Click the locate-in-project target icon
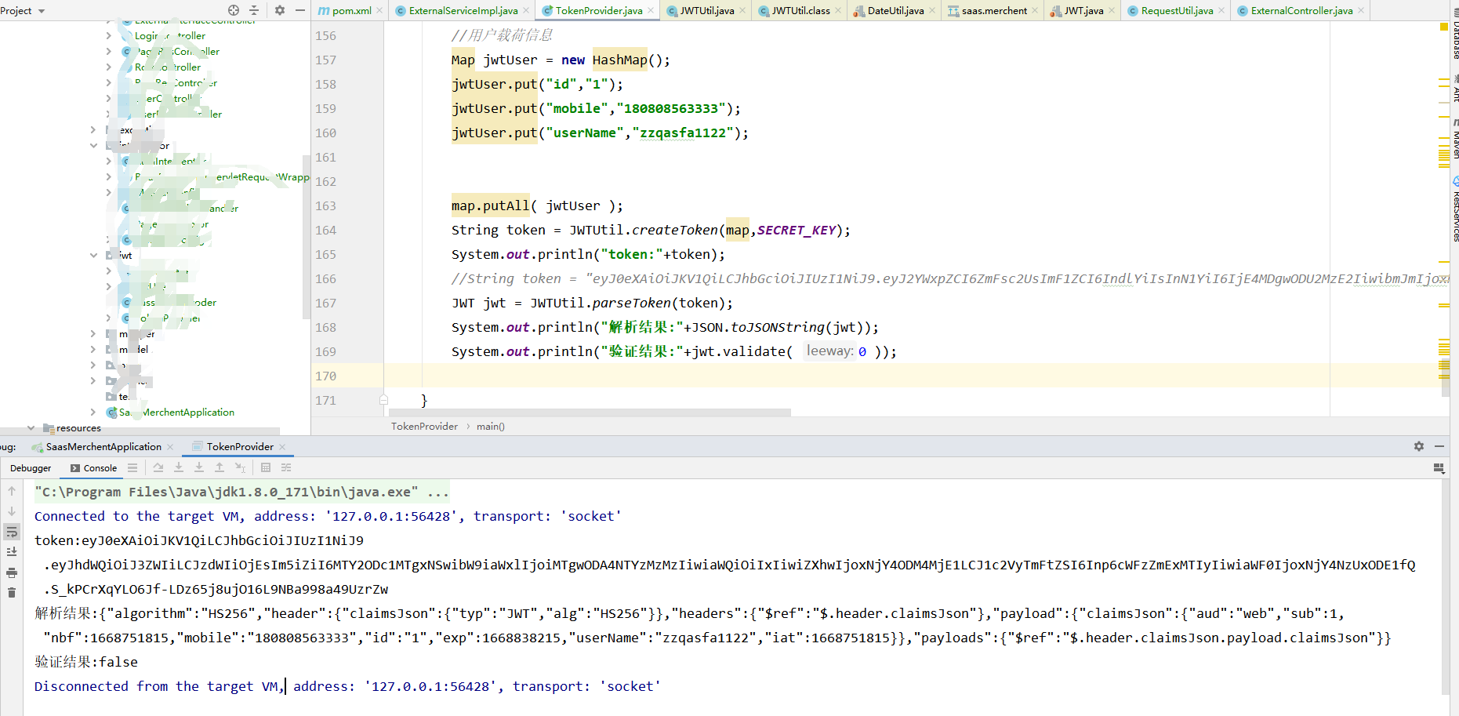 pos(234,10)
